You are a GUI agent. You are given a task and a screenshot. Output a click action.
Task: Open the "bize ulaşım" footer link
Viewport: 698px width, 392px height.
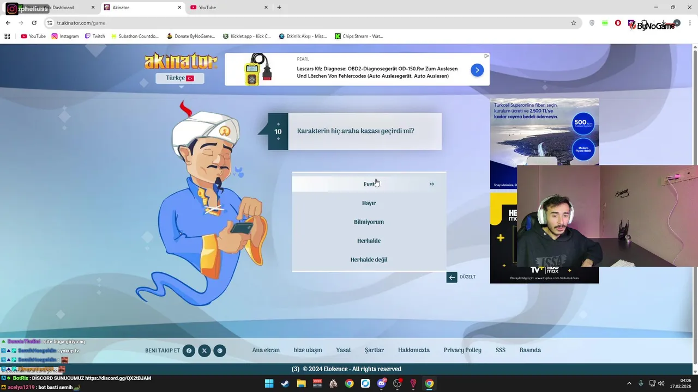tap(308, 350)
